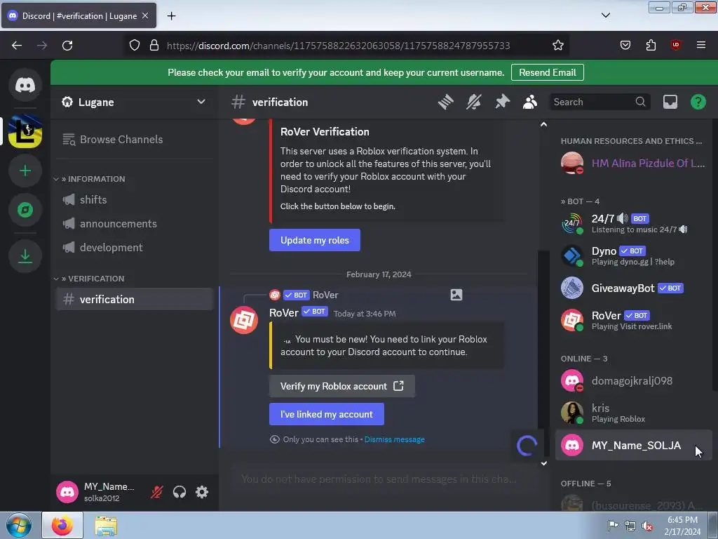Click image icon in RoVer reply preview
718x539 pixels.
(x=456, y=295)
